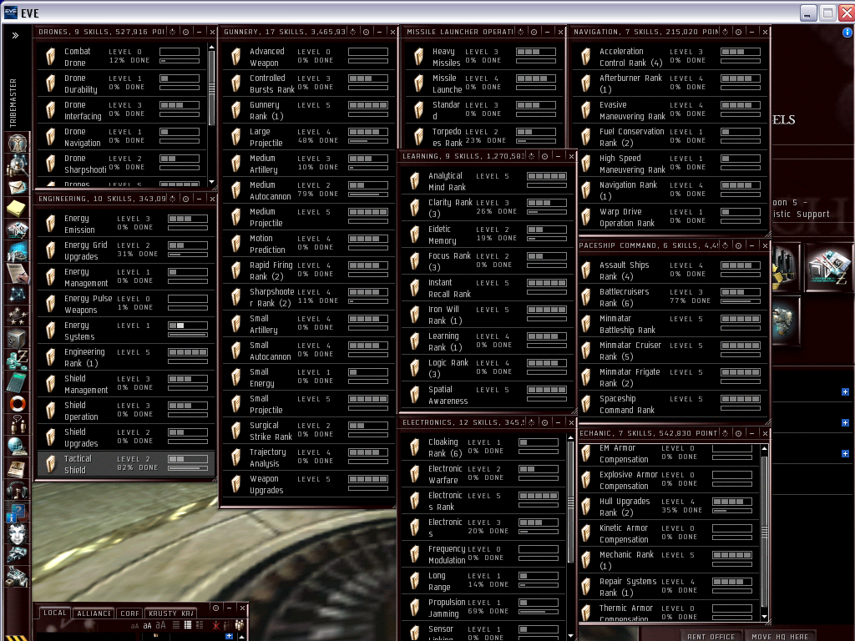The image size is (855, 641).
Task: Select the small aA chat font size
Action: coord(134,626)
